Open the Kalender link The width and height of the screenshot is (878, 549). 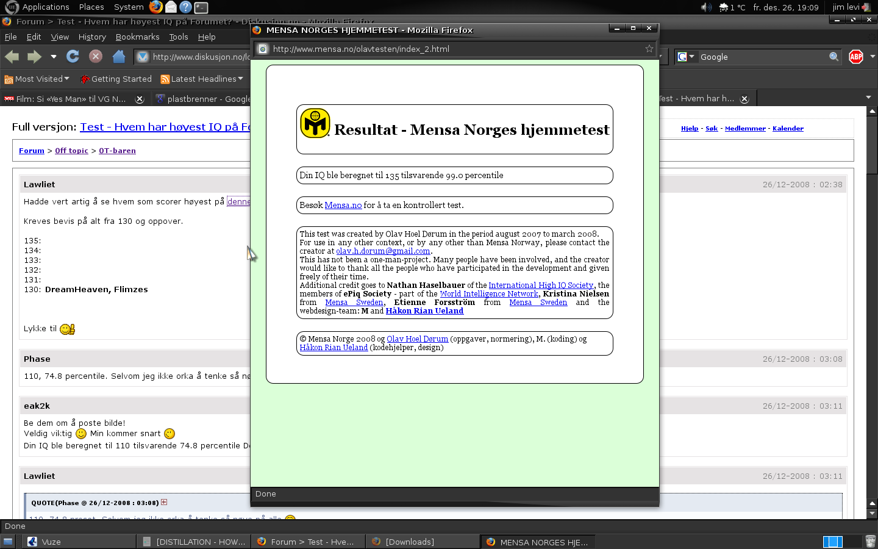[x=788, y=129]
